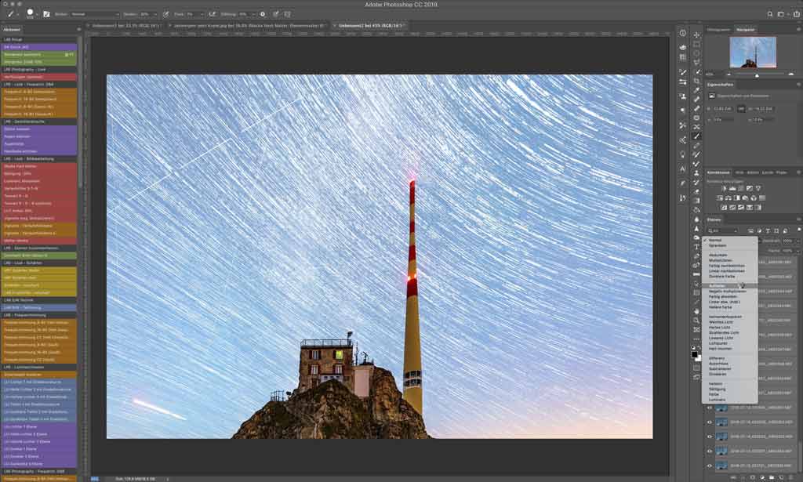Toggle airbrush build-up in options bar
This screenshot has width=803, height=482.
point(213,14)
